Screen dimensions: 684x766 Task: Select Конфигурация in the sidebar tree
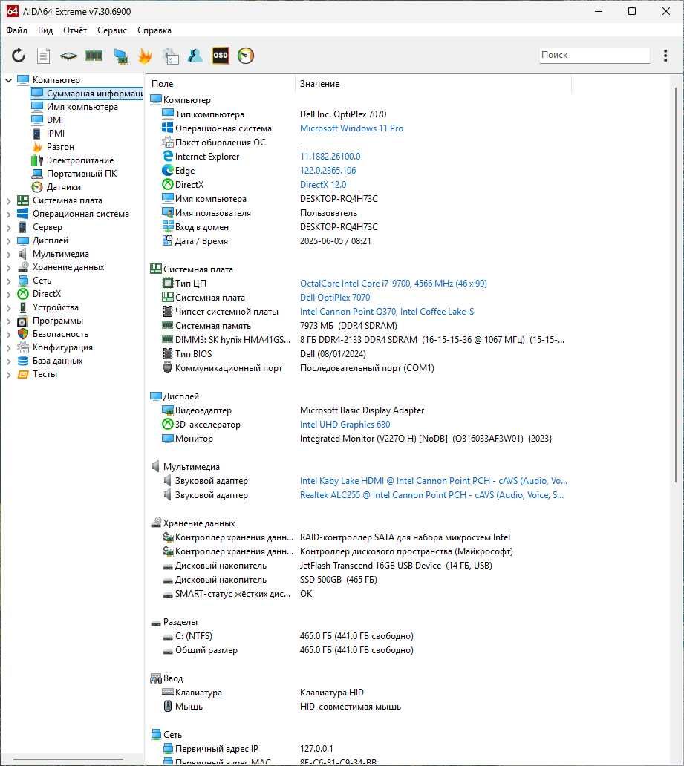62,347
